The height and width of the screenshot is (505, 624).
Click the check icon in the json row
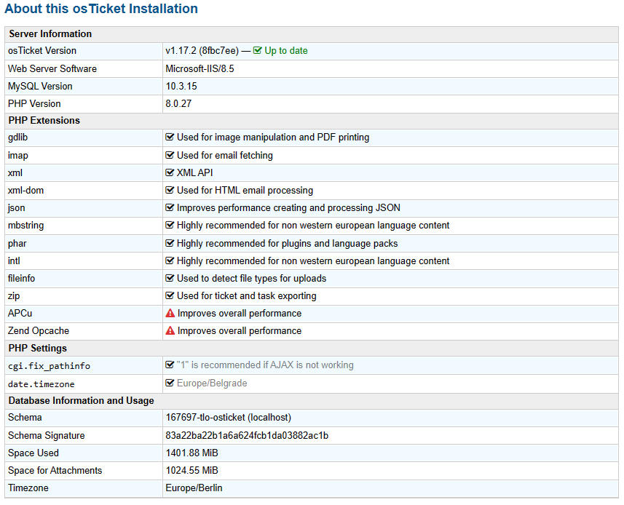point(170,207)
